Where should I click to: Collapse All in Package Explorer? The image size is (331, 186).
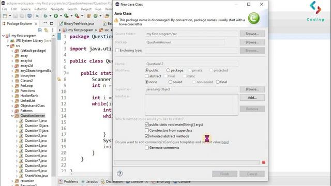[x=40, y=30]
